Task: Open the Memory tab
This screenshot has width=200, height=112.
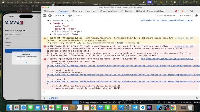Action: [x=91, y=11]
